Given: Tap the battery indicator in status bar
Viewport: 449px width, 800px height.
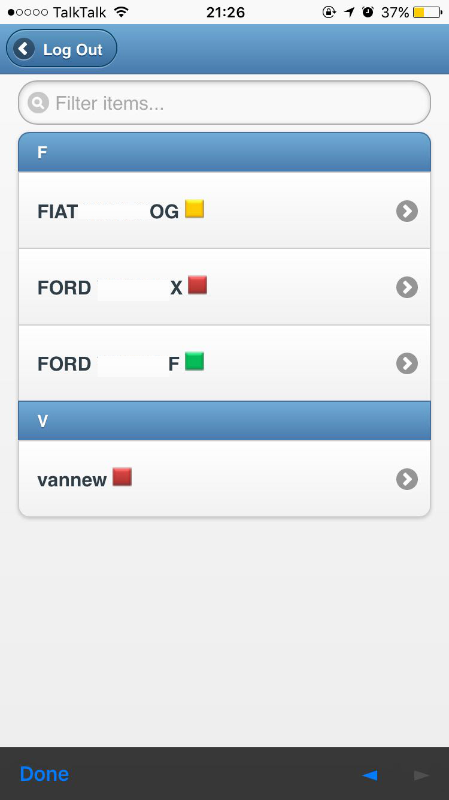Looking at the screenshot, I should point(427,12).
